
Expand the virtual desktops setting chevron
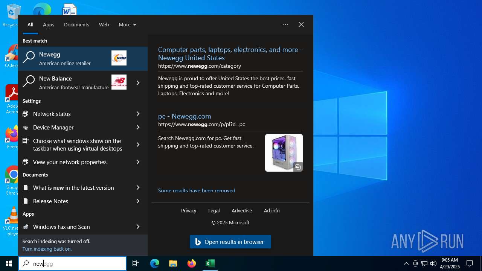pyautogui.click(x=138, y=145)
